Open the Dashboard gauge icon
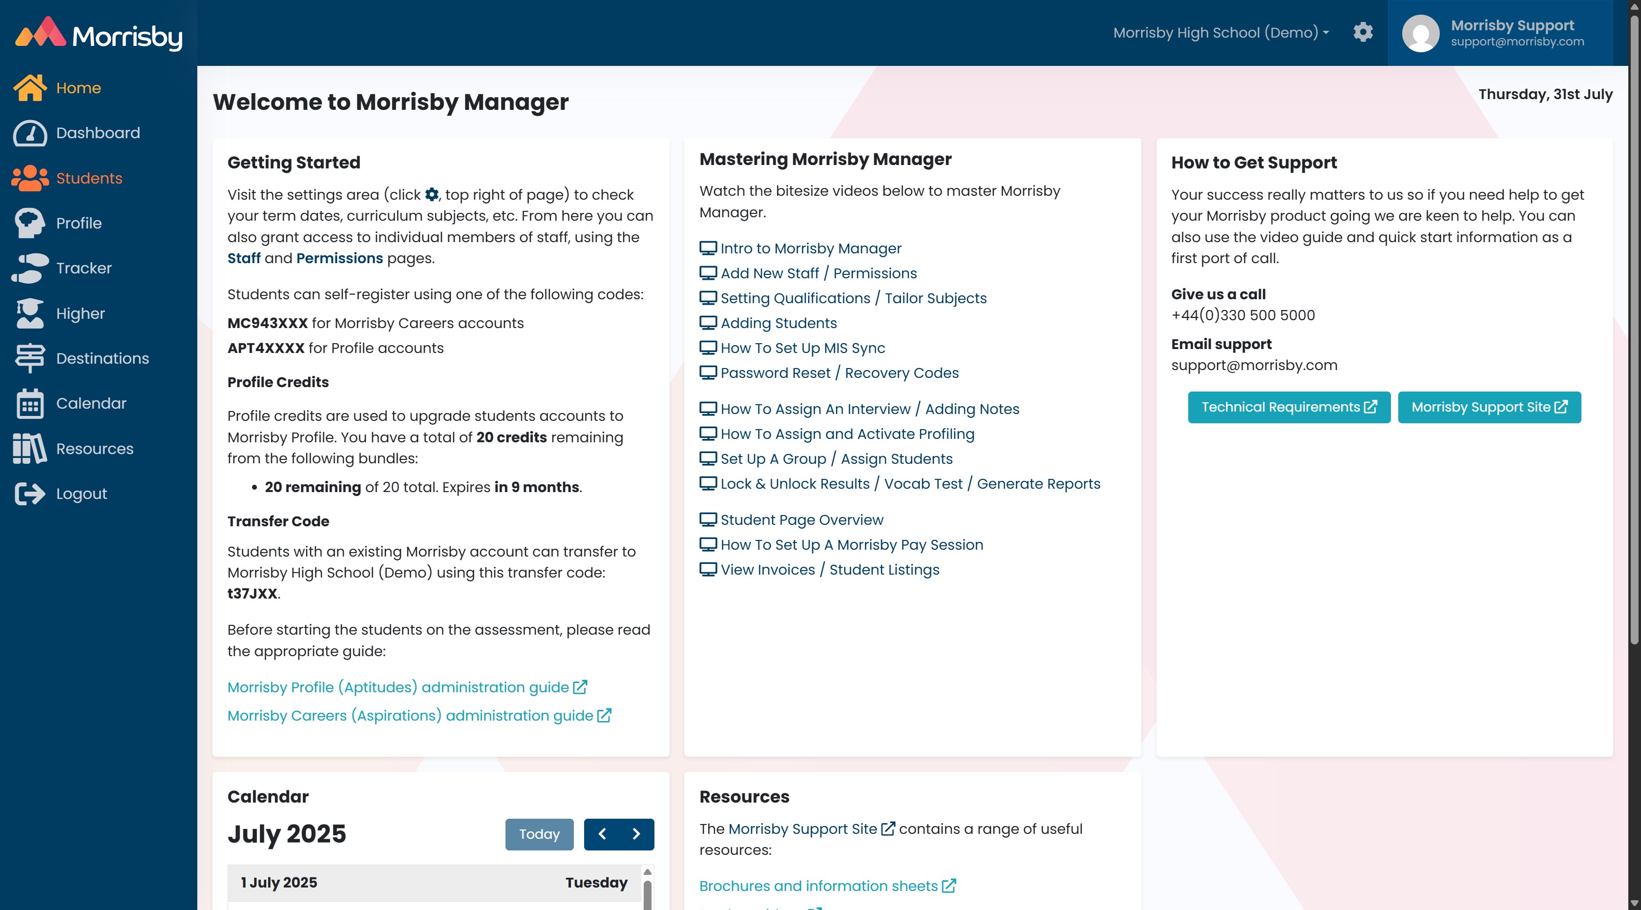Viewport: 1641px width, 910px height. tap(30, 133)
